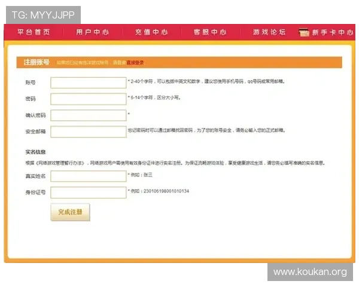This screenshot has width=359, height=287.
Task: Click the 实名信息 section heading
Action: [x=35, y=152]
